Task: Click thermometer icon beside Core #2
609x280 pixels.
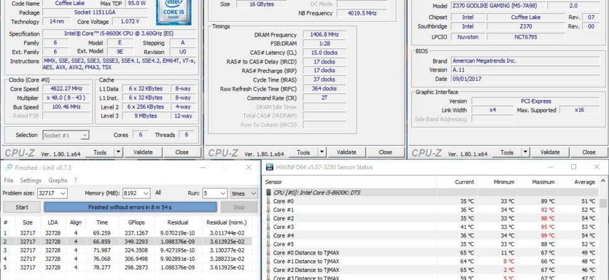Action: (x=268, y=218)
